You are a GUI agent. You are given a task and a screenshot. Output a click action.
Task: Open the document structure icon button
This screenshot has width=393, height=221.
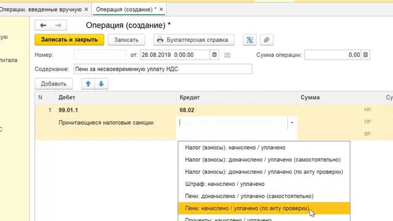[250, 40]
